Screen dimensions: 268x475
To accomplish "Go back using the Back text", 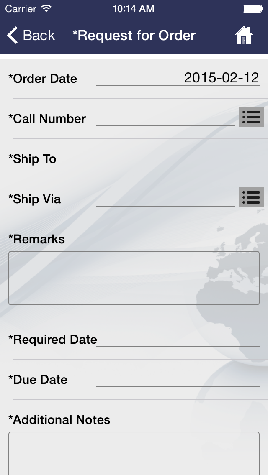I will tap(39, 36).
